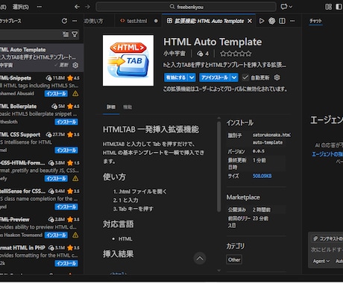
Task: Click publisher name 小中宇宙
Action: click(174, 54)
